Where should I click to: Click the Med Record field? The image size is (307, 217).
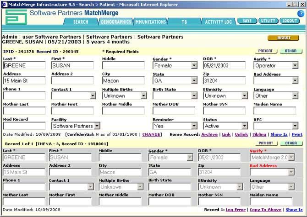pyautogui.click(x=24, y=126)
